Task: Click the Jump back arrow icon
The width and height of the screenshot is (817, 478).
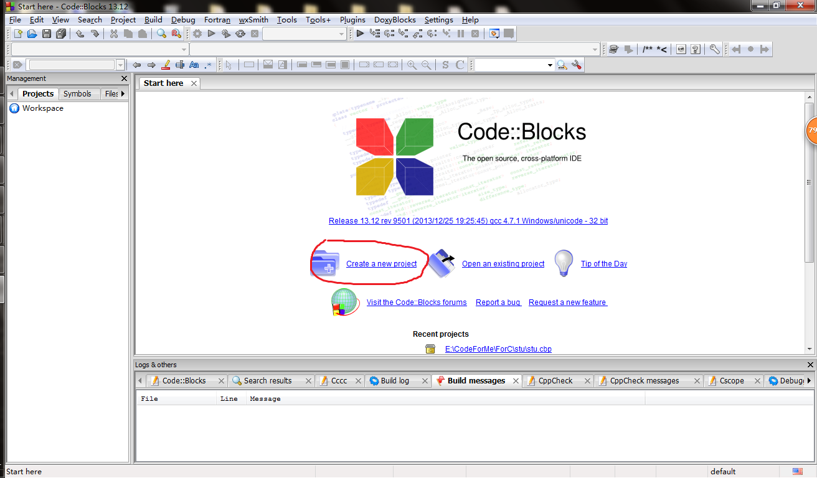Action: [736, 49]
